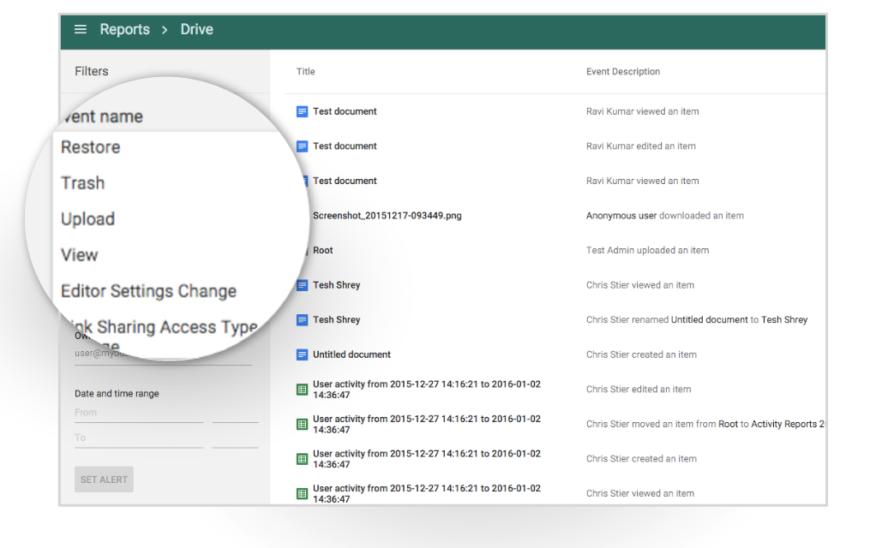Click 'Anonymous user downloaded an item' description
Screen dimensions: 870x548
coord(665,216)
